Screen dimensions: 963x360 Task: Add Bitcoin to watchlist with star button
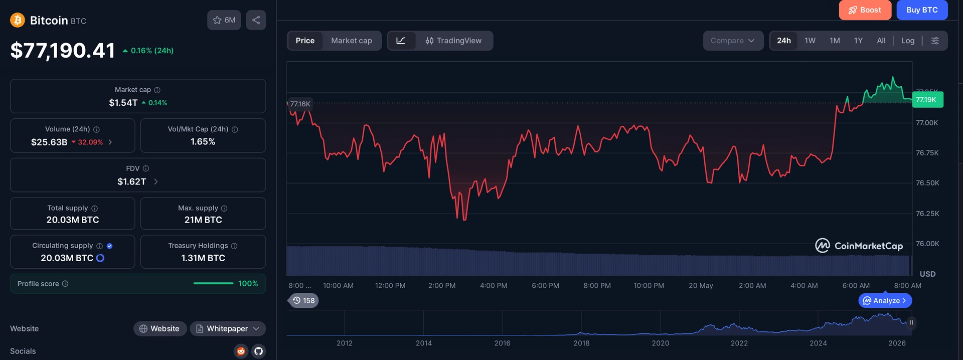tap(224, 20)
